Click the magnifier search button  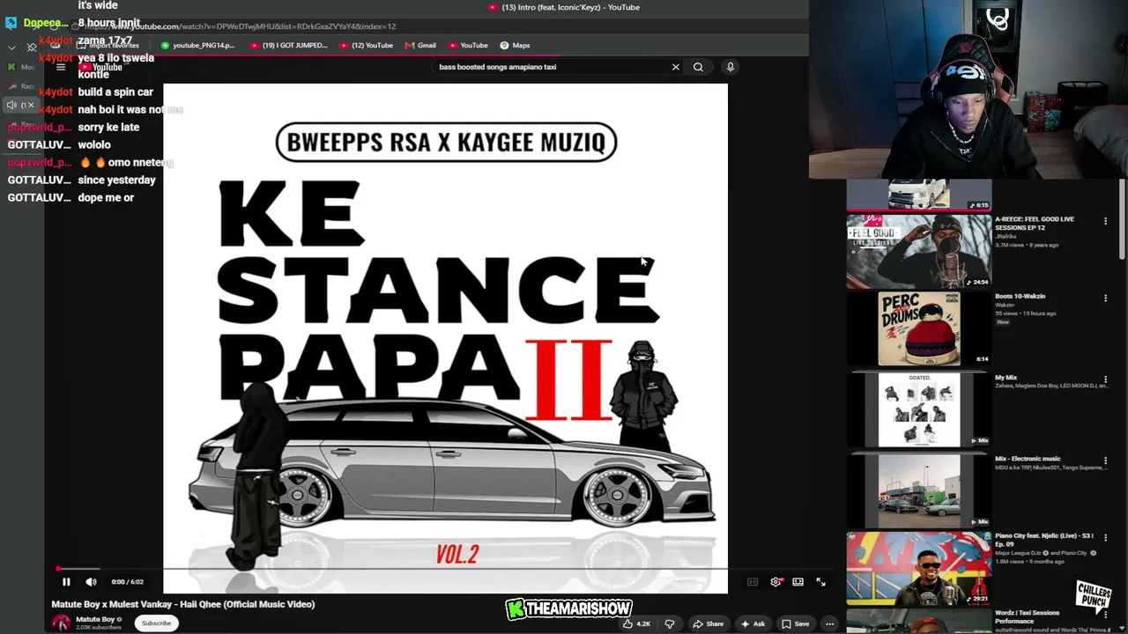click(698, 67)
